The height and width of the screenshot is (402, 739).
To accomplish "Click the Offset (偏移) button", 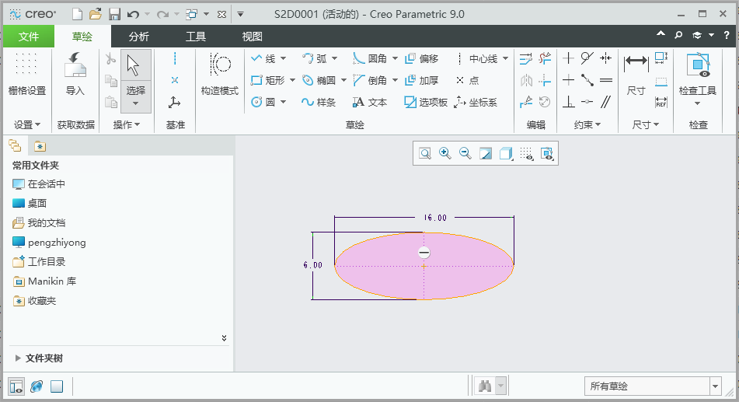I will (422, 58).
